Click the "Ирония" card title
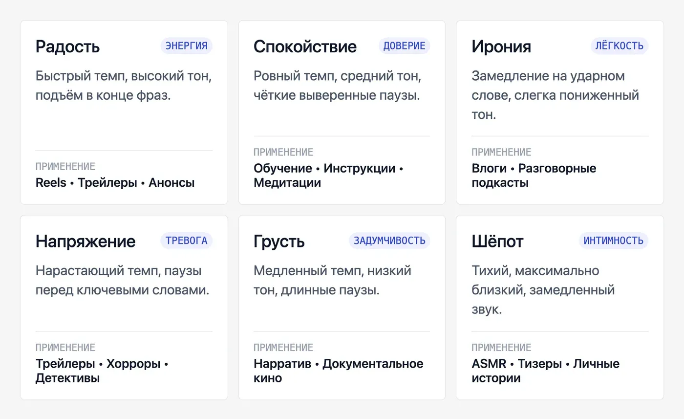Screen dimensions: 684x419 point(501,46)
